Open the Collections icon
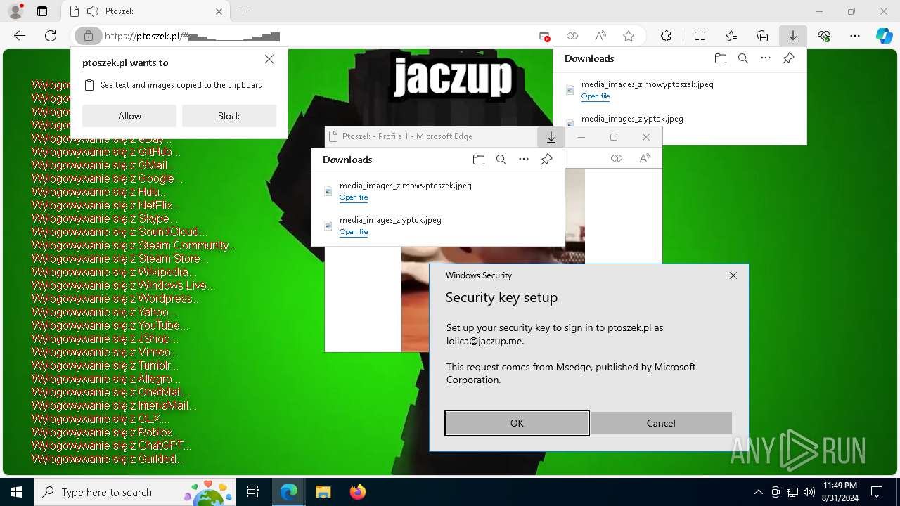900x506 pixels. (762, 36)
